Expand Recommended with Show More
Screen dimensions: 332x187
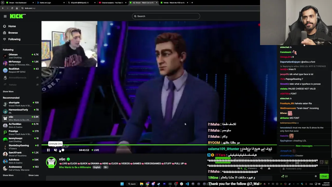coord(8,175)
